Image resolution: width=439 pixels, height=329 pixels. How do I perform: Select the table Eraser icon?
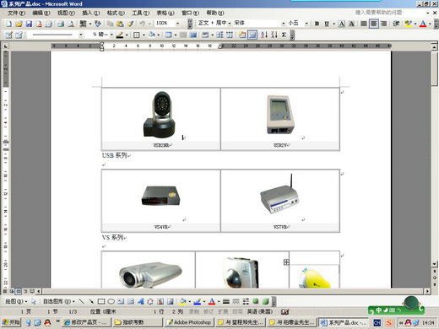click(19, 35)
